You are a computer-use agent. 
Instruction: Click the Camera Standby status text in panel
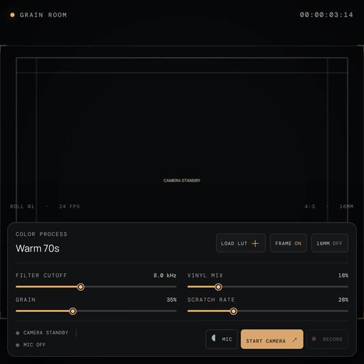click(x=45, y=332)
